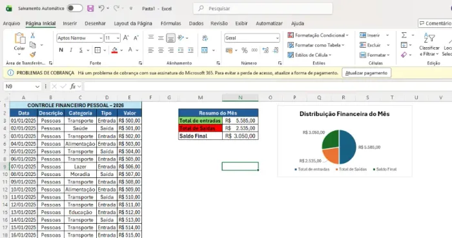This screenshot has width=452, height=238.
Task: Toggle Top Align in Alinhamento
Action: pyautogui.click(x=150, y=37)
